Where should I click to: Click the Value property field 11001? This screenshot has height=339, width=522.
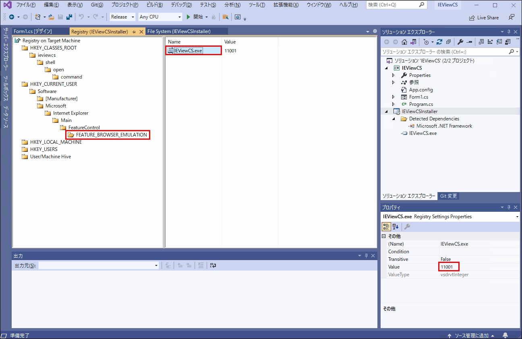click(479, 267)
